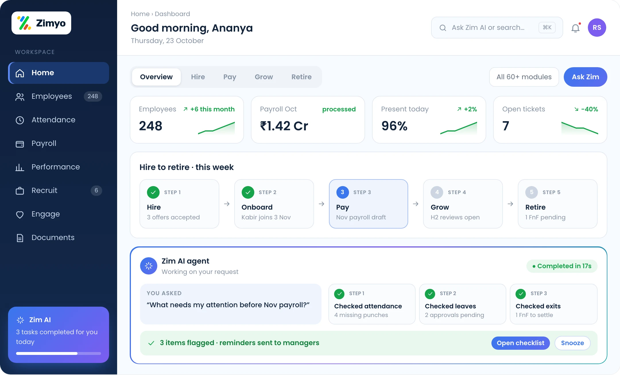
Task: Open Engage from the sidebar
Action: pos(59,214)
